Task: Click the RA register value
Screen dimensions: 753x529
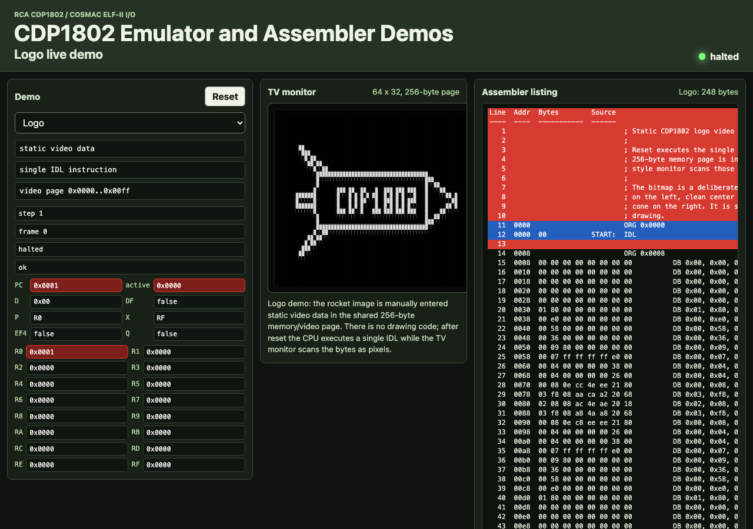Action: coord(77,433)
